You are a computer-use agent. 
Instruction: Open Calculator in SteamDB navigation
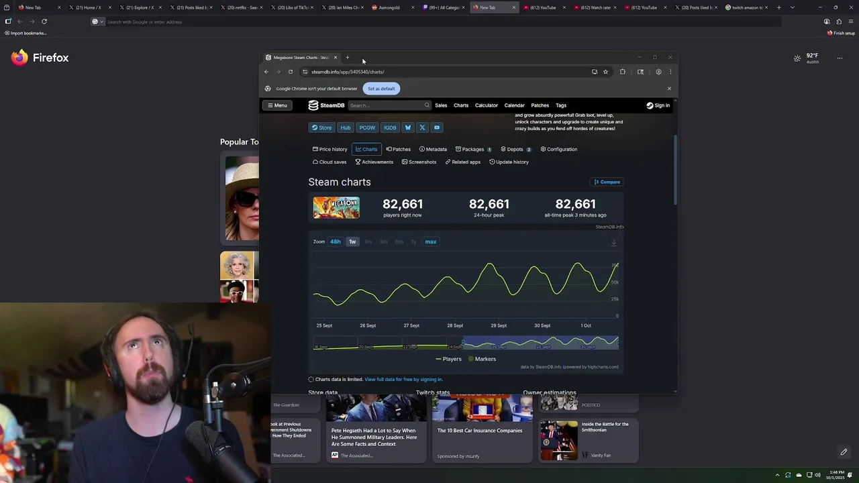coord(487,105)
